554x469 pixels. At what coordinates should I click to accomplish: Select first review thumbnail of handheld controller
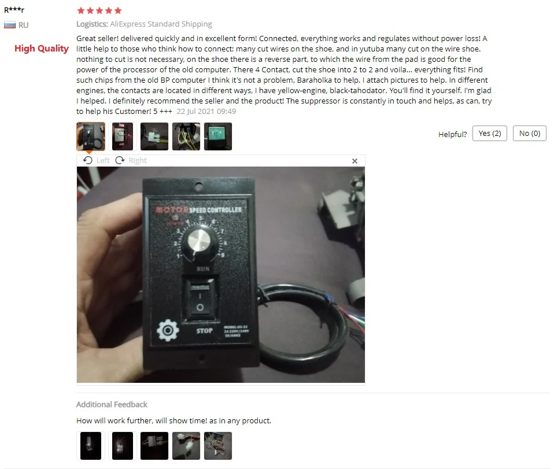(91, 136)
